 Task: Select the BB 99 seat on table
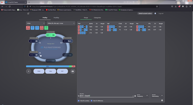pyautogui.click(x=50, y=35)
